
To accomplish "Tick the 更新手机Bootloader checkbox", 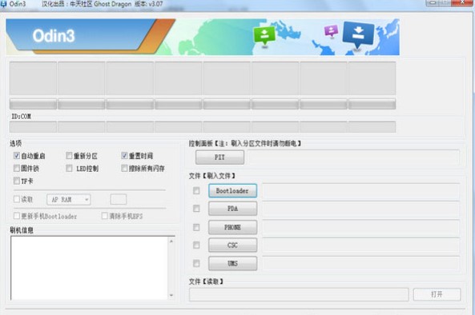I will click(16, 216).
